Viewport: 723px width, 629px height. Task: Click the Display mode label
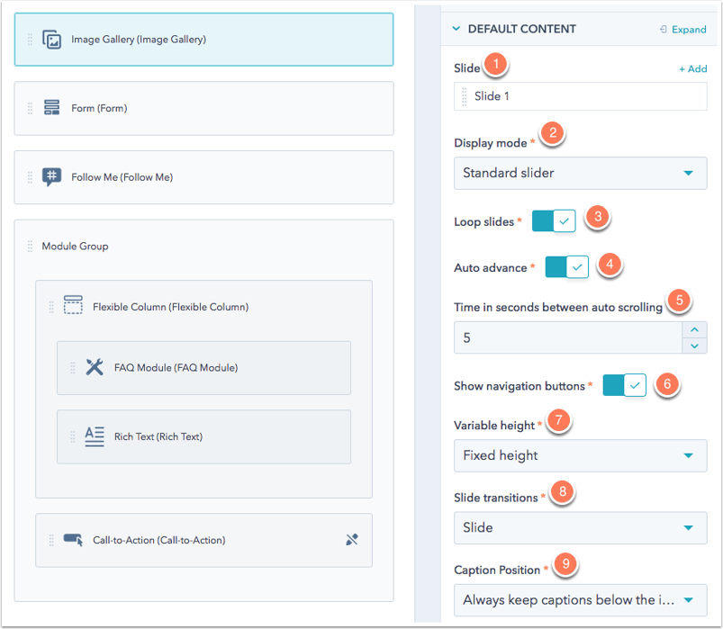click(490, 143)
